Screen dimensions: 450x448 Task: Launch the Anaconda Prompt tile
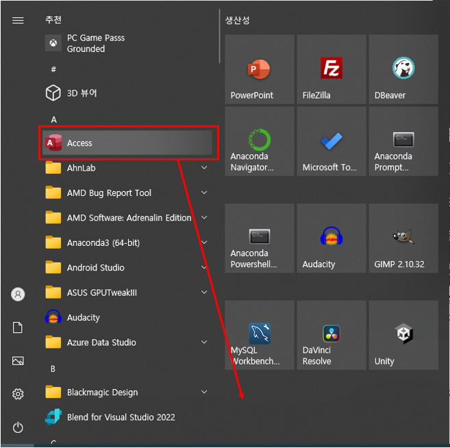coord(403,141)
